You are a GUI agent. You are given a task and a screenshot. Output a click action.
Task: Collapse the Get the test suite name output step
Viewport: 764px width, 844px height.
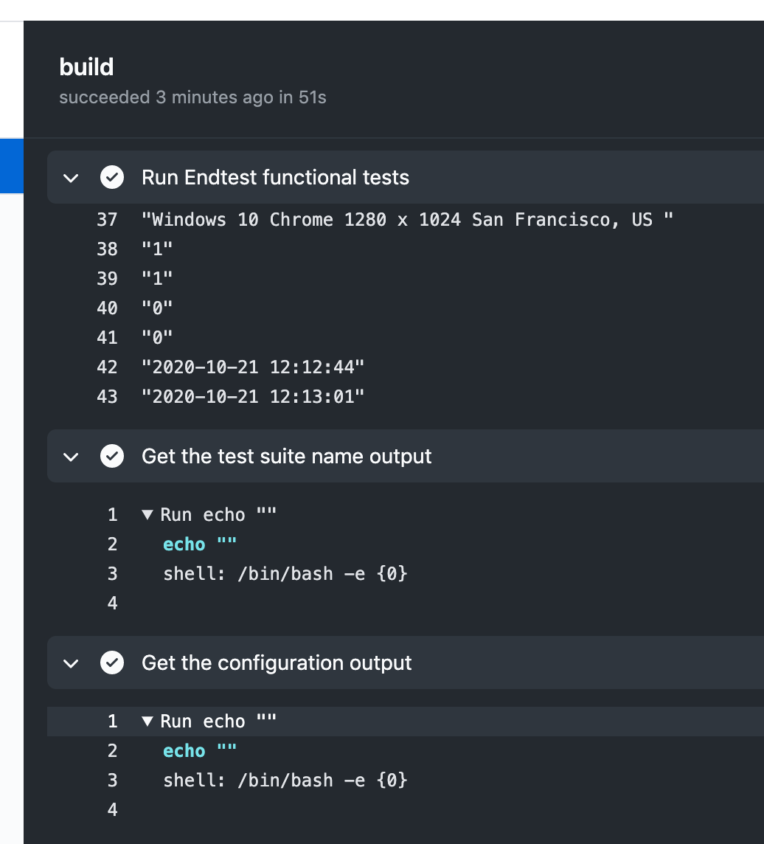71,456
